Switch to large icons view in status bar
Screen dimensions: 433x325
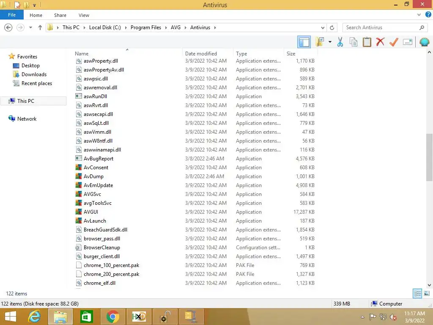(x=427, y=294)
